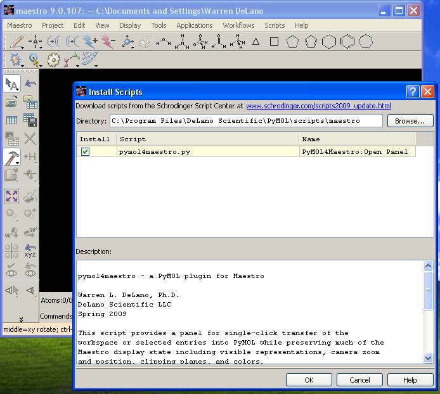Uncheck Install box for pymol4maestro.py
Viewport: 440px width, 394px height.
pyautogui.click(x=85, y=152)
